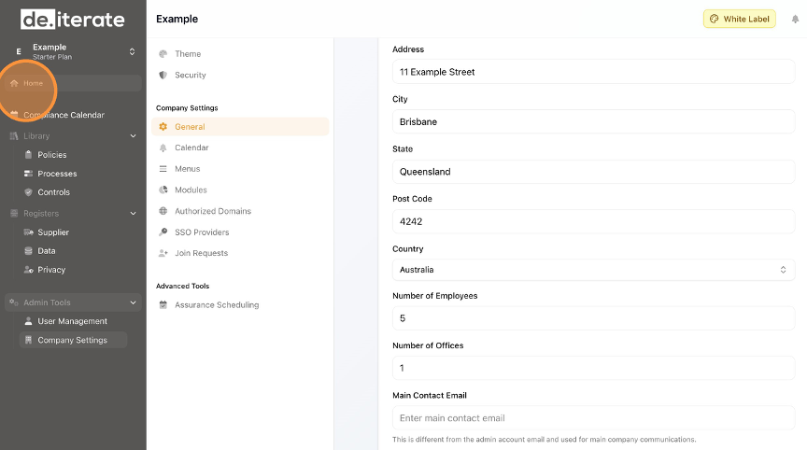
Task: Click the White Label button
Action: coord(739,19)
